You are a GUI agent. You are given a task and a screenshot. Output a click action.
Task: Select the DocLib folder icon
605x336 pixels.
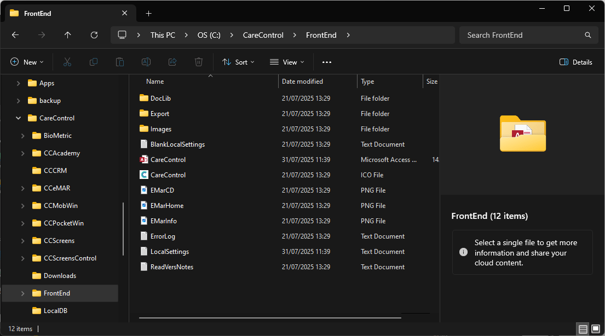pyautogui.click(x=144, y=98)
